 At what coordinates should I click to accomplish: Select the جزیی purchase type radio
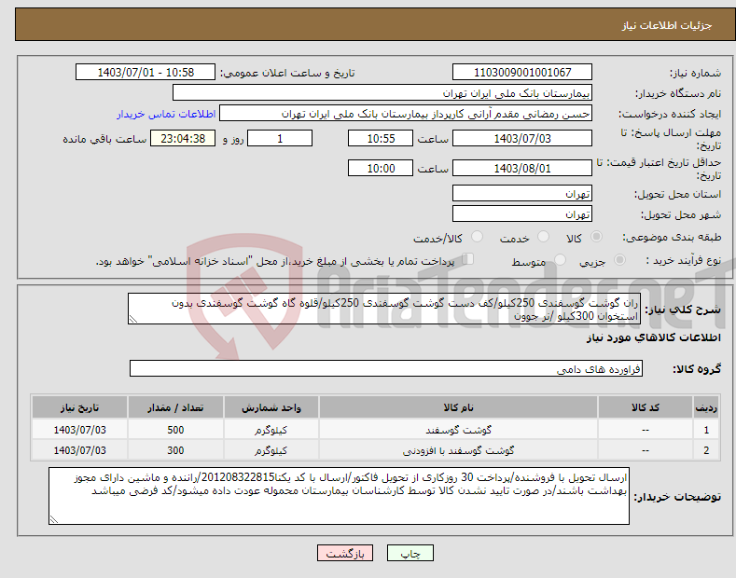619,259
